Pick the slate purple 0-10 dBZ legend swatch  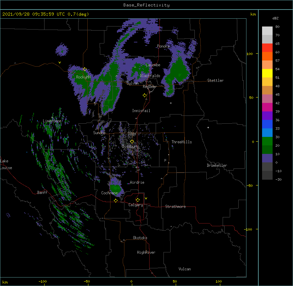coord(267,158)
